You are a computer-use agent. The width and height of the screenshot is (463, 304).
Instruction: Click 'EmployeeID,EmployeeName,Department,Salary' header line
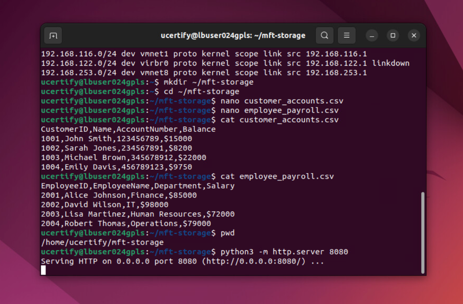[x=138, y=186]
